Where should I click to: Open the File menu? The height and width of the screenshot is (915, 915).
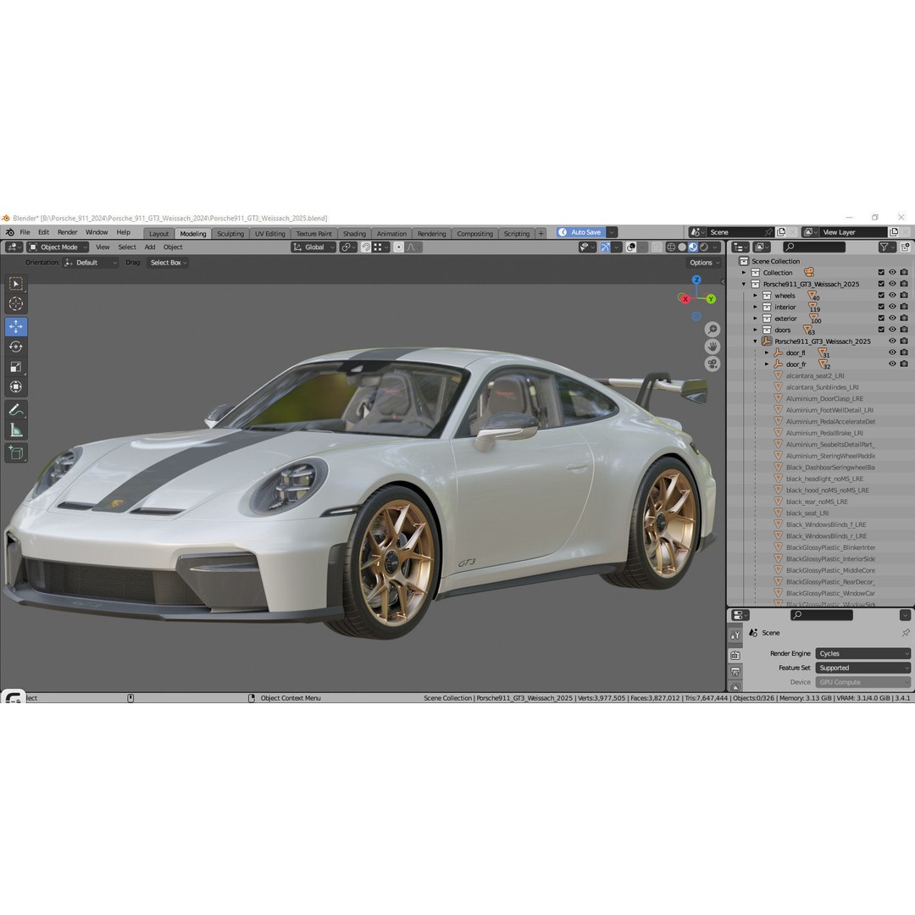pos(25,232)
